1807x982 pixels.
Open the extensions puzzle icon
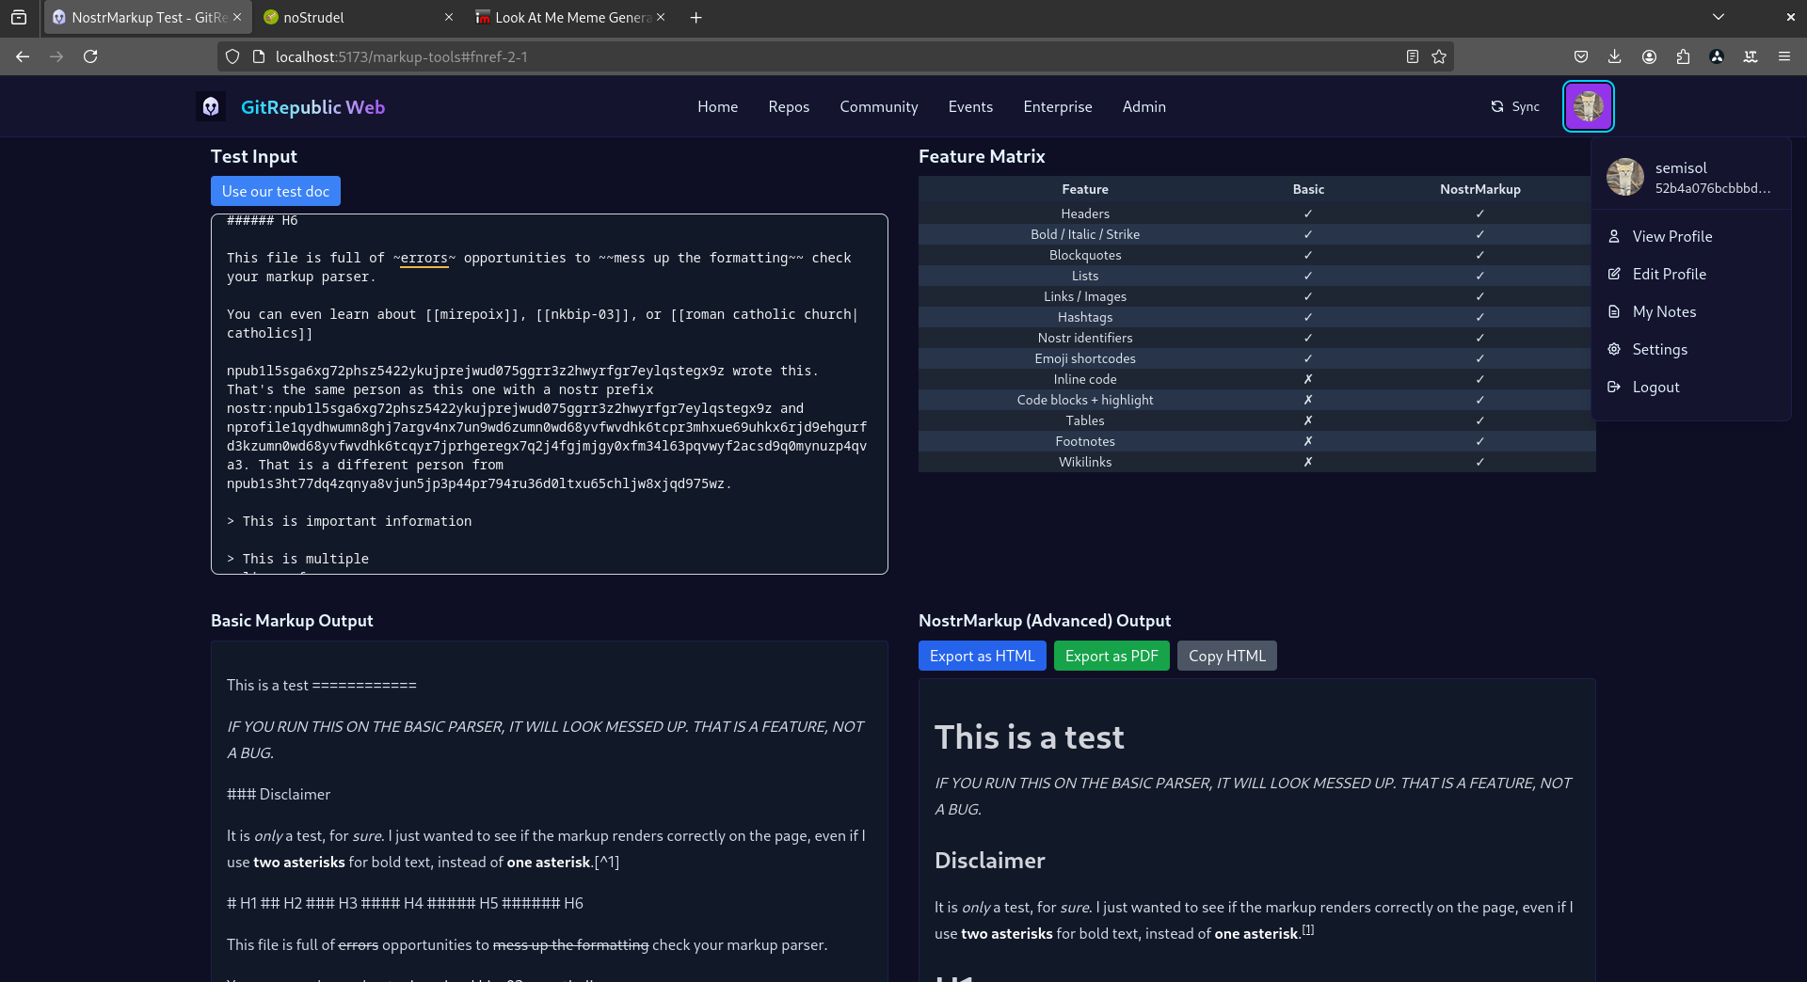click(1683, 56)
